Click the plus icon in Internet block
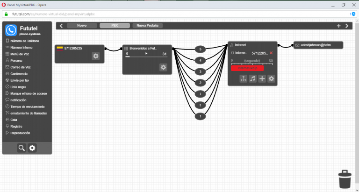This screenshot has height=192, width=359. click(x=262, y=79)
